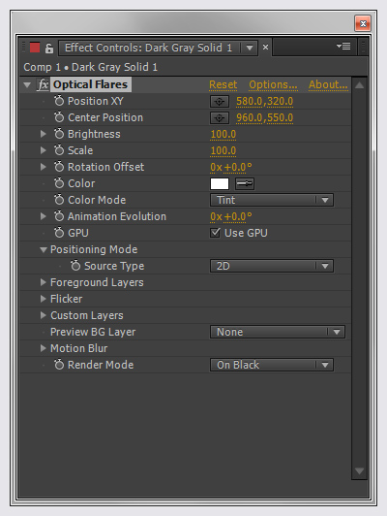Collapse the Positioning Mode group
Viewport: 387px width, 516px height.
pos(44,249)
